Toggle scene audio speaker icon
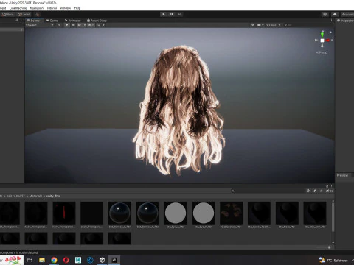Screen dimensions: 354x265 [73, 25]
